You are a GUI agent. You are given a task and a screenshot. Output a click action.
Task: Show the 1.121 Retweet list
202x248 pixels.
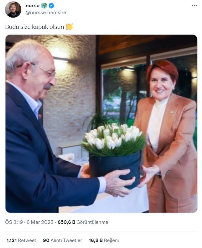coord(21,240)
